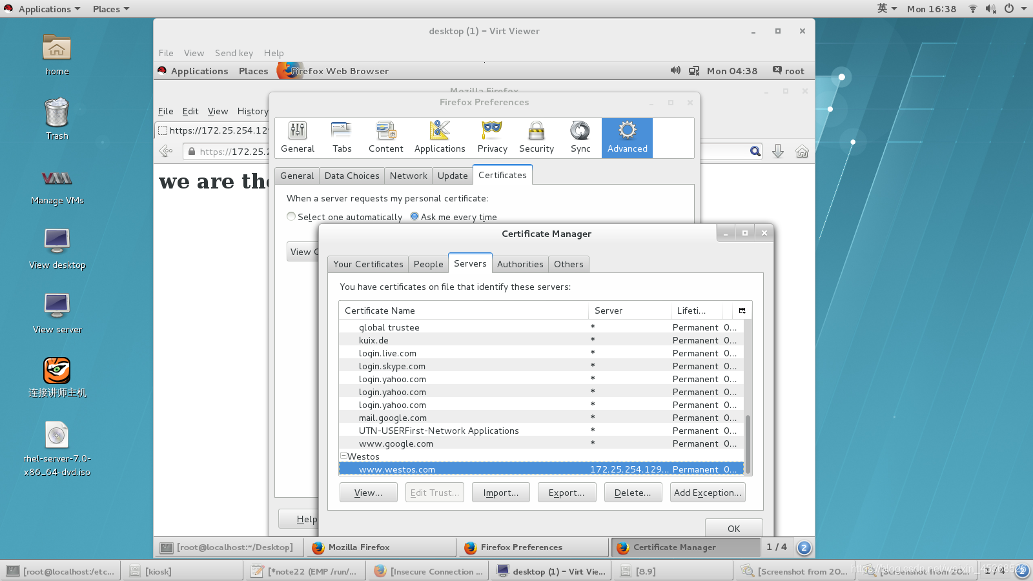Switch to Network tab in Preferences
Image resolution: width=1033 pixels, height=581 pixels.
coord(408,176)
